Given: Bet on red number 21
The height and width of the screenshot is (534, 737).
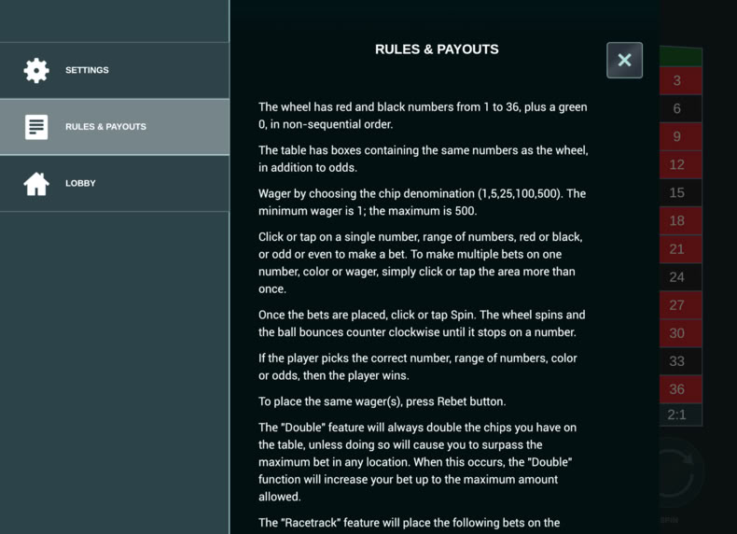Looking at the screenshot, I should 681,249.
